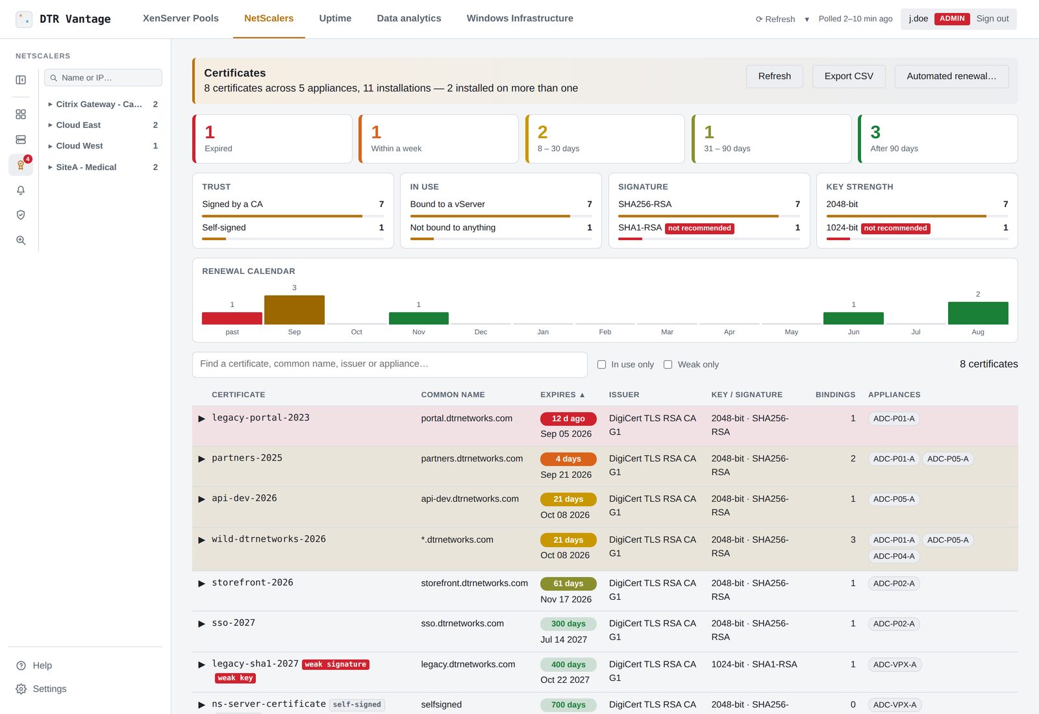
Task: Switch to NetScalers tab
Action: point(269,19)
